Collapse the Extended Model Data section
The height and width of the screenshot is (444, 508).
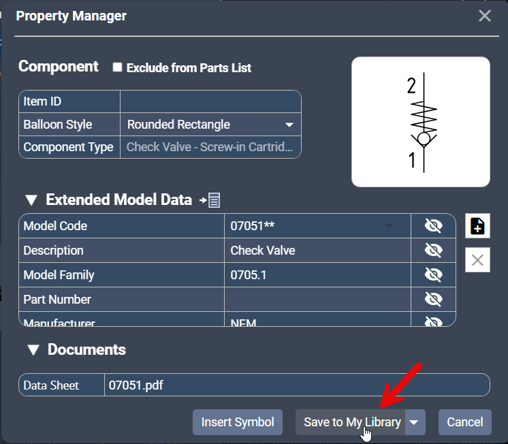(31, 200)
